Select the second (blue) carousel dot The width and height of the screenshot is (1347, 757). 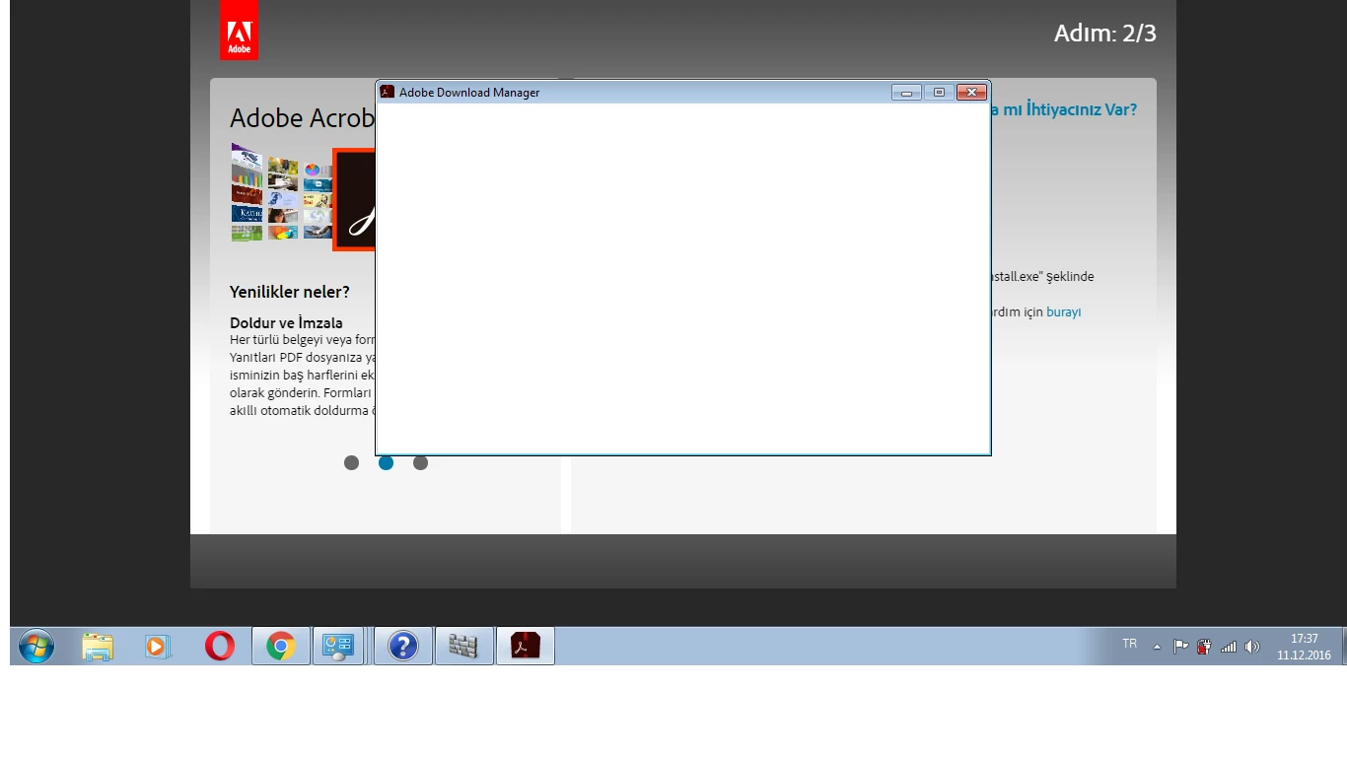[x=386, y=462]
